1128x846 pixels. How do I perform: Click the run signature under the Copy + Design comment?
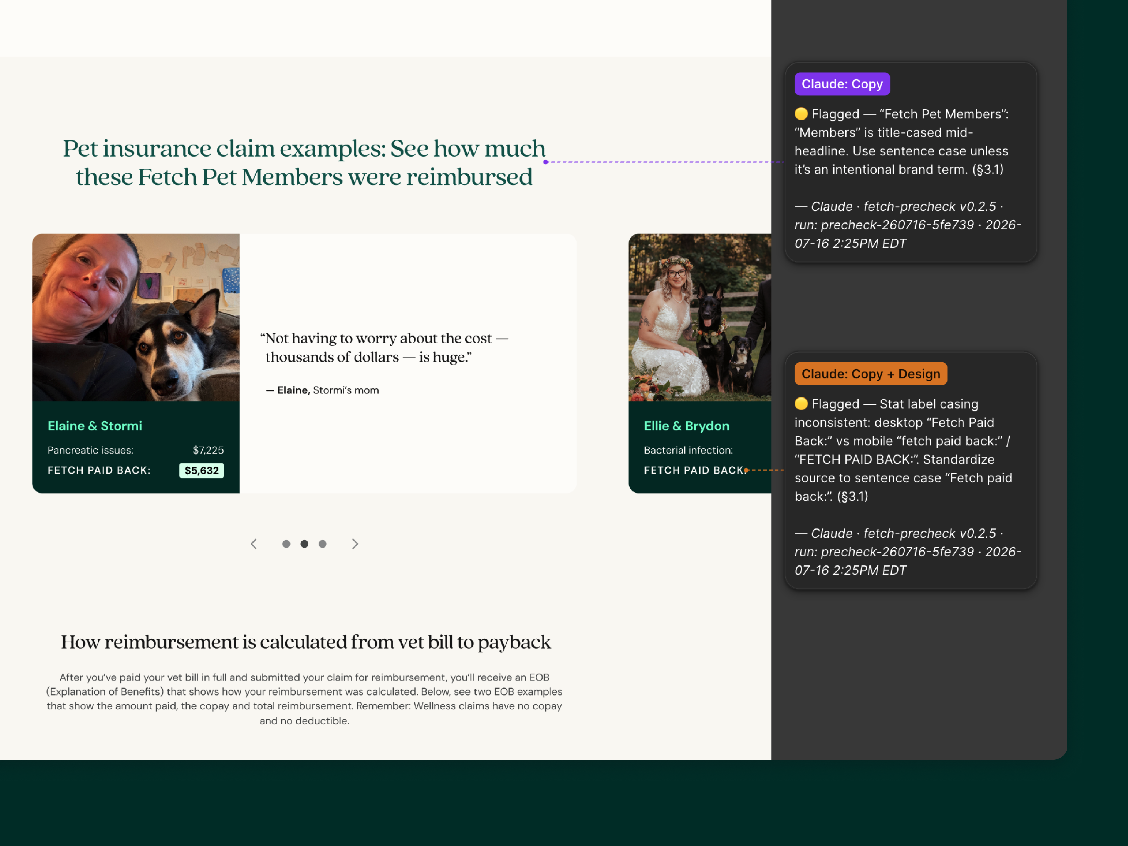pyautogui.click(x=908, y=552)
